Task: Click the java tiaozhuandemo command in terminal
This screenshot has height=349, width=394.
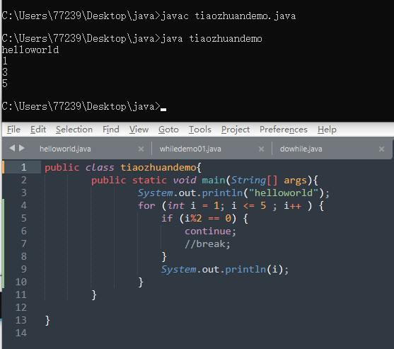Action: point(212,39)
